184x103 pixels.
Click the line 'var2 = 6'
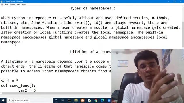click(x=27, y=90)
